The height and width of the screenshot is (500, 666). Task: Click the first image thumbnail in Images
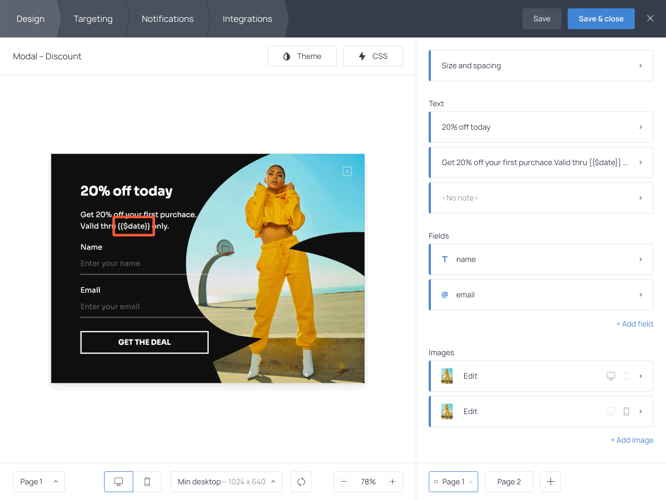(x=447, y=376)
